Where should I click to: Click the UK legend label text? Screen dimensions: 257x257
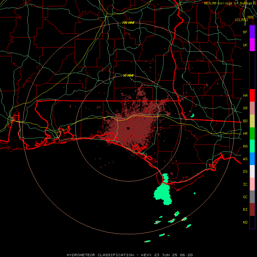click(x=245, y=45)
